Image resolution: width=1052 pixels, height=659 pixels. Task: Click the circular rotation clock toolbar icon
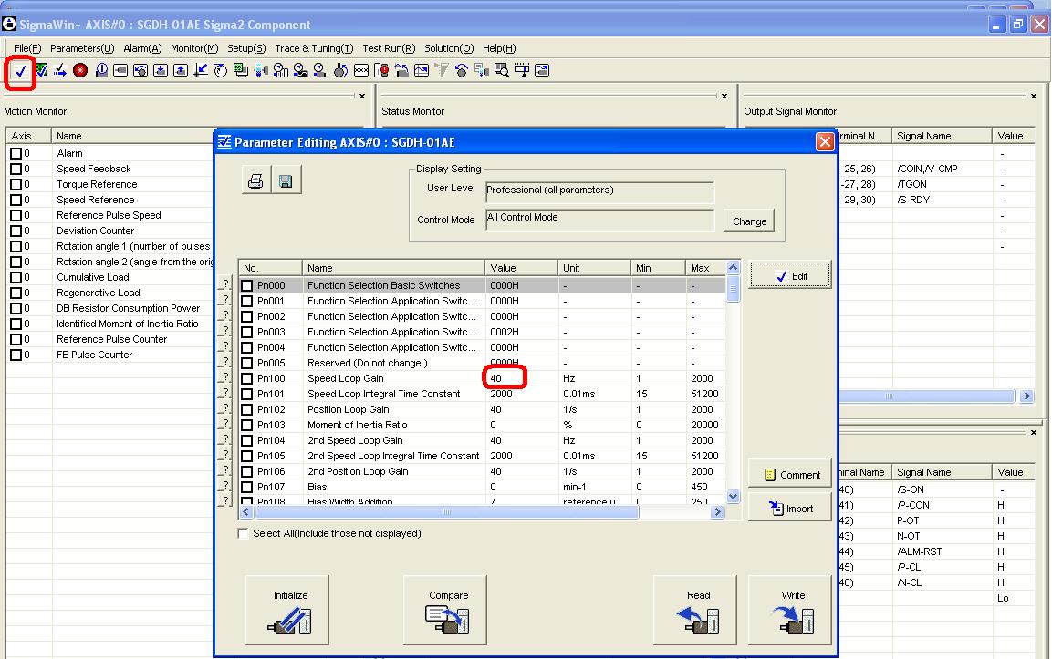click(x=221, y=69)
